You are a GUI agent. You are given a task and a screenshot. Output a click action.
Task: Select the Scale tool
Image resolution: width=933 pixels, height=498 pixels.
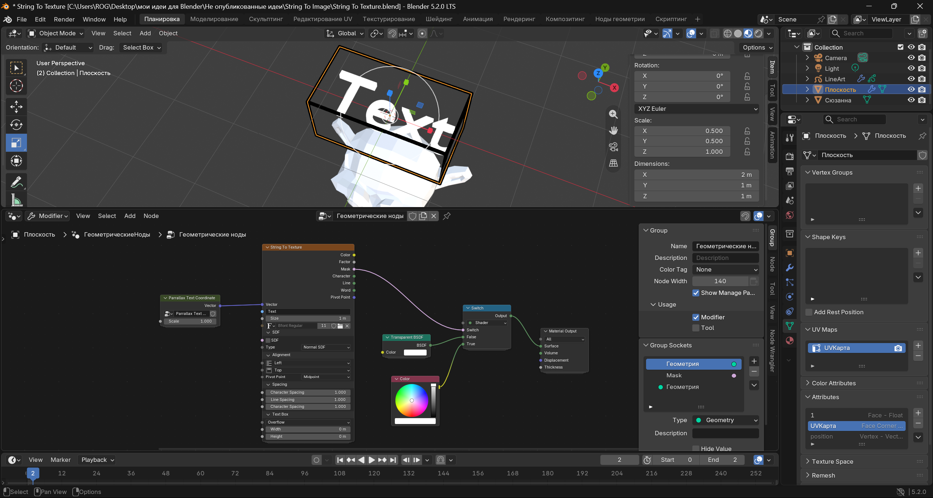pyautogui.click(x=16, y=143)
